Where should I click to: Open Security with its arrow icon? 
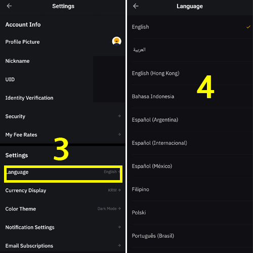click(x=119, y=116)
